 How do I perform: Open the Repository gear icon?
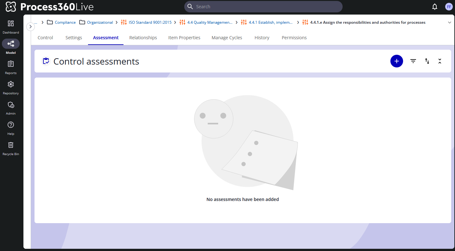pyautogui.click(x=11, y=85)
